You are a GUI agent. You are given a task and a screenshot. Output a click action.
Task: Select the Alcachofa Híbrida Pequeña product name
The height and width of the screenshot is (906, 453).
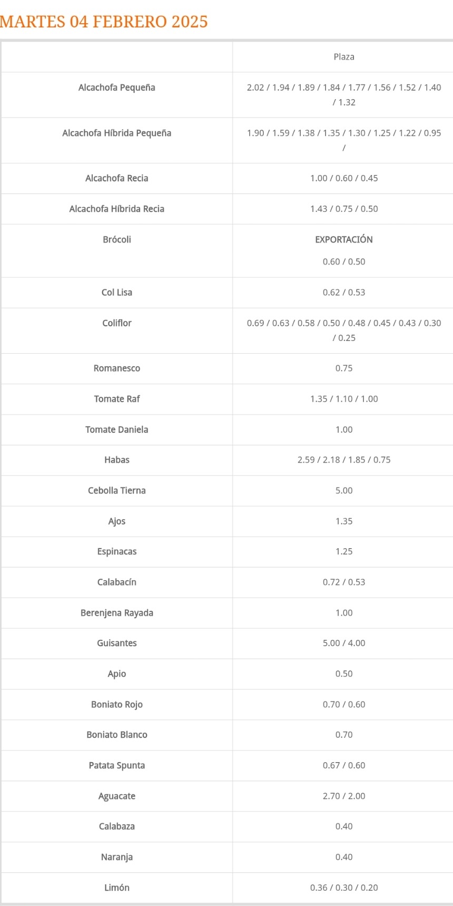point(117,133)
